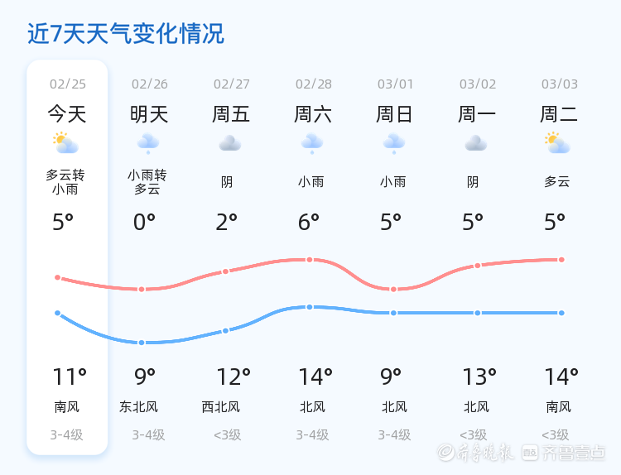Viewport: 621px width, 475px height.
Task: Click the overcast cloud icon for 周五
Action: tap(230, 144)
